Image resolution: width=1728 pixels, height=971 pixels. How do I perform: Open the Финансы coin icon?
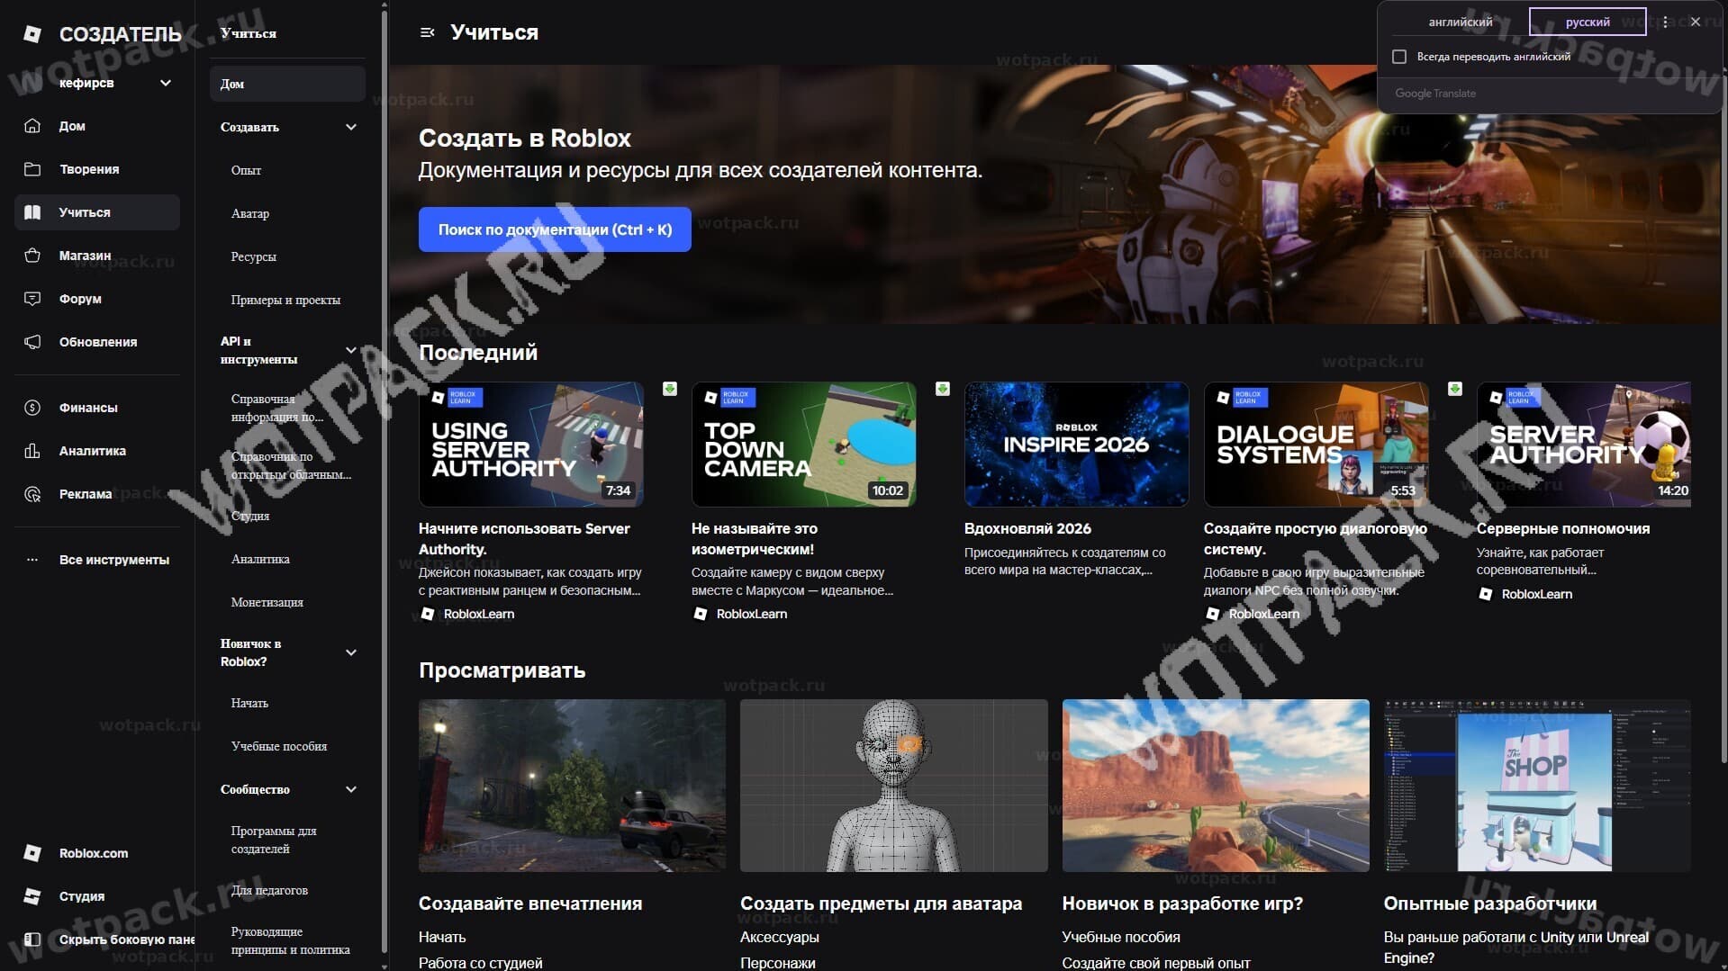[x=32, y=408]
